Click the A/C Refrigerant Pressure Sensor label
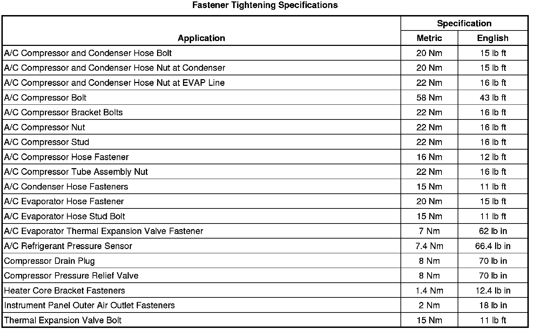Screen dimensions: 533x330 (68, 246)
